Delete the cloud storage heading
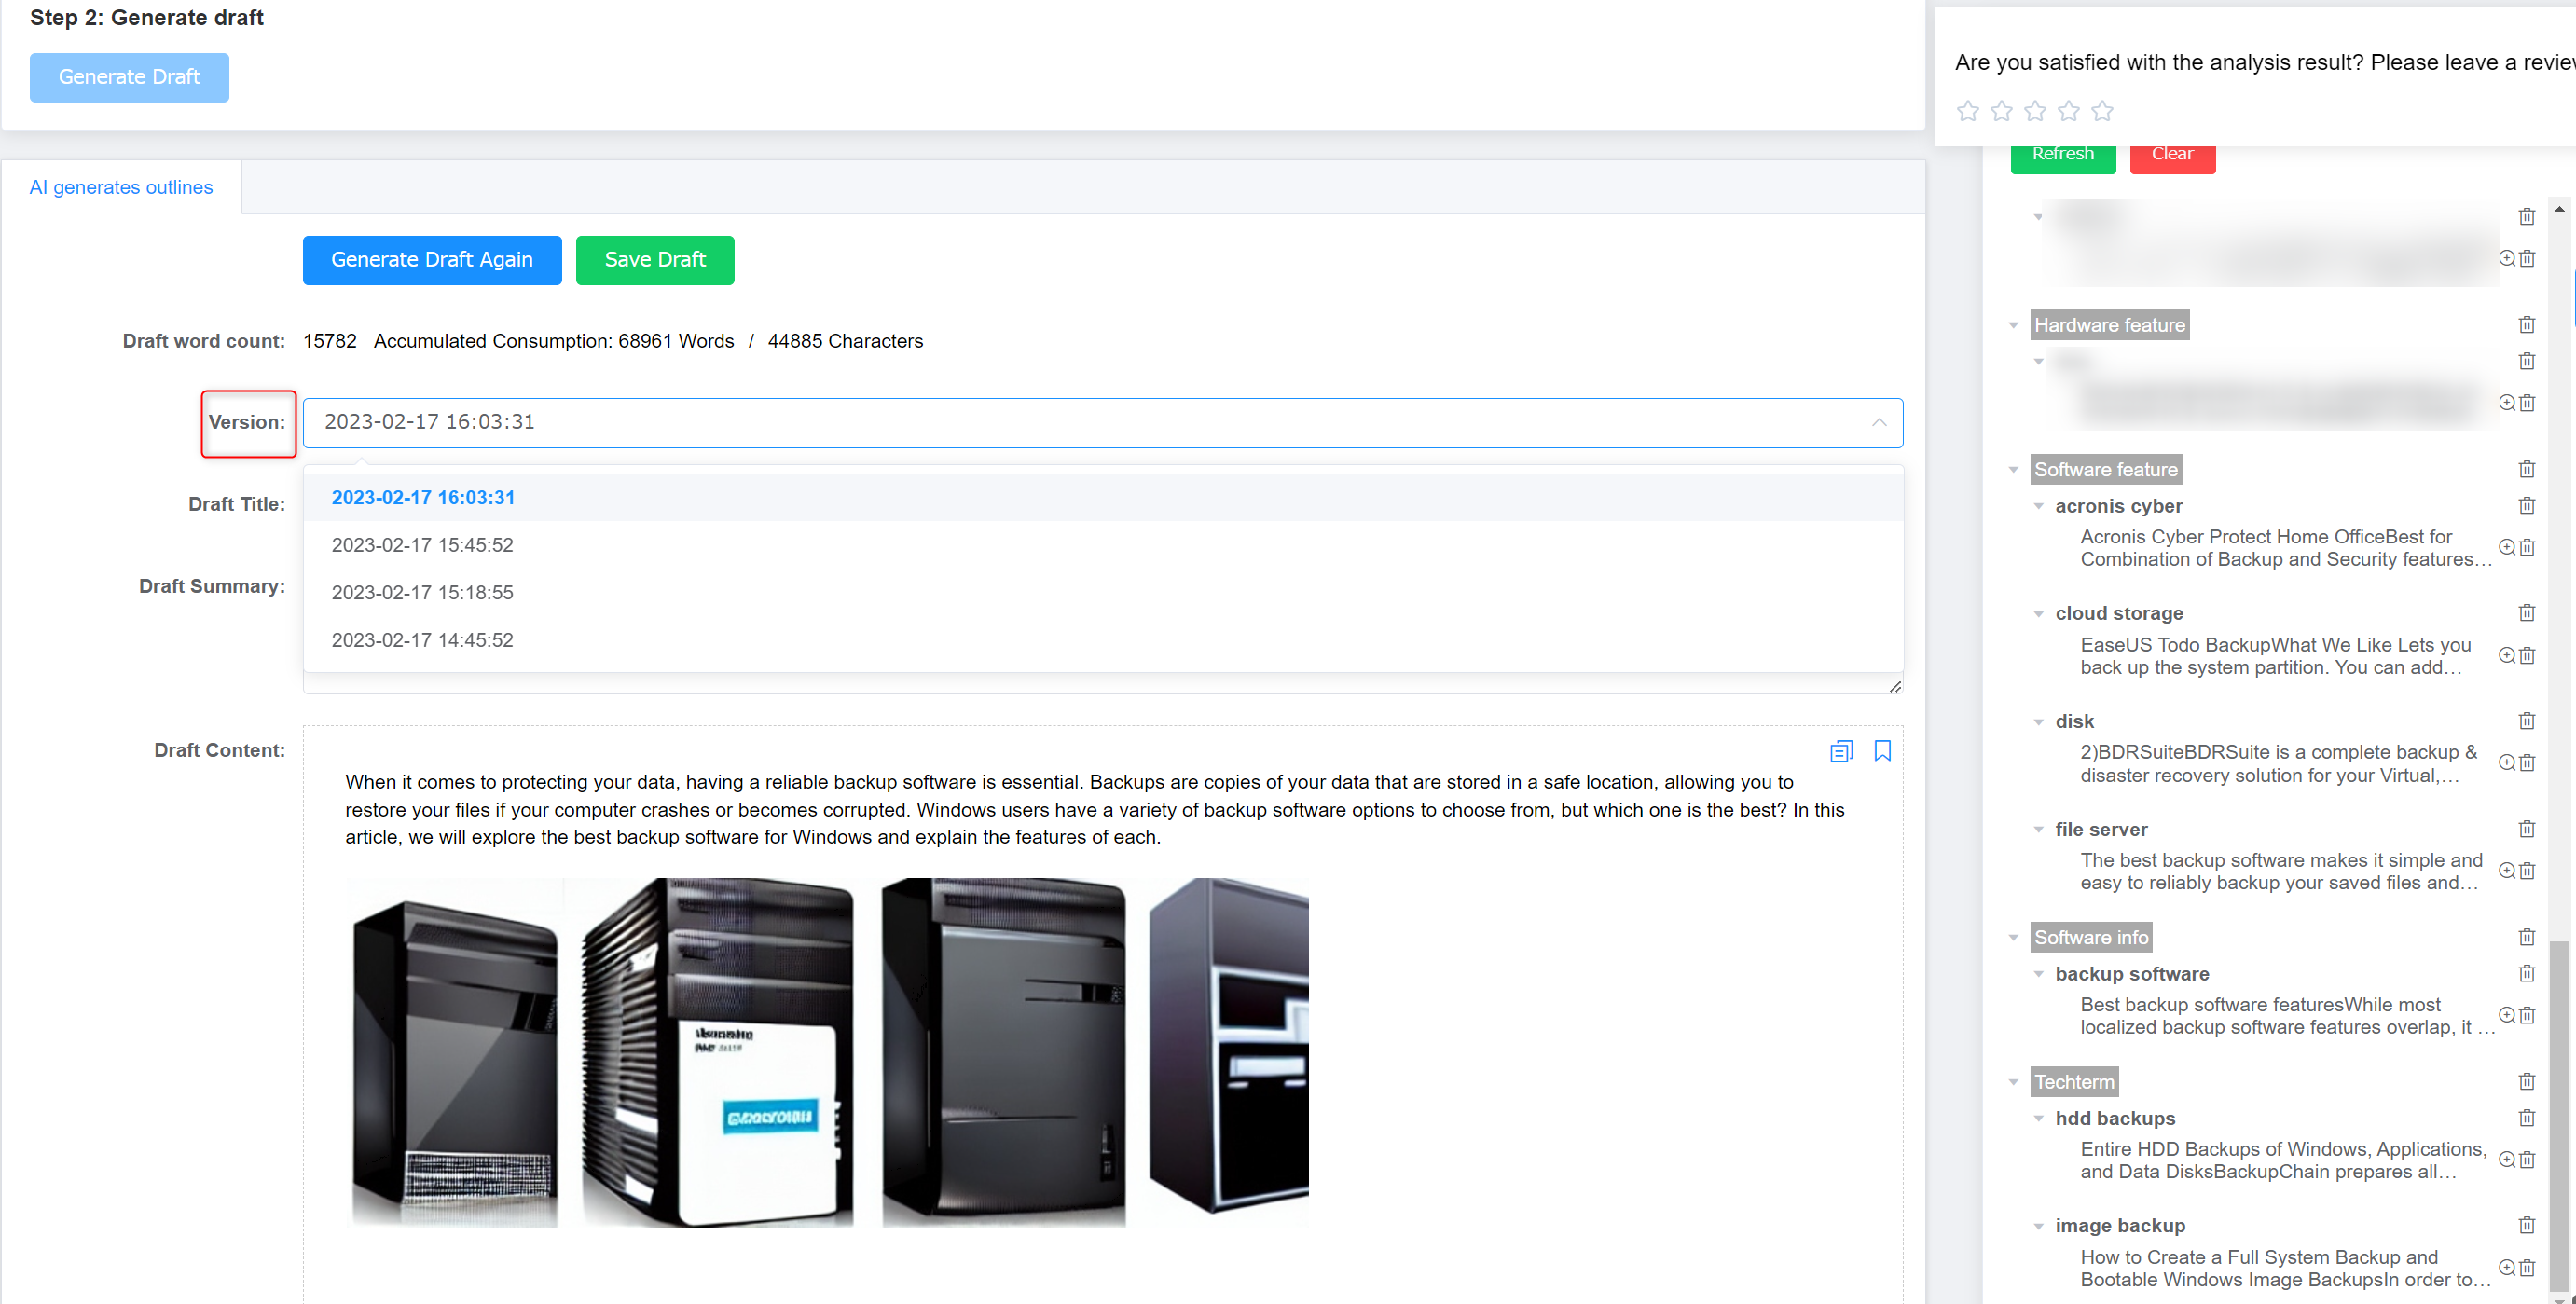 pos(2527,613)
